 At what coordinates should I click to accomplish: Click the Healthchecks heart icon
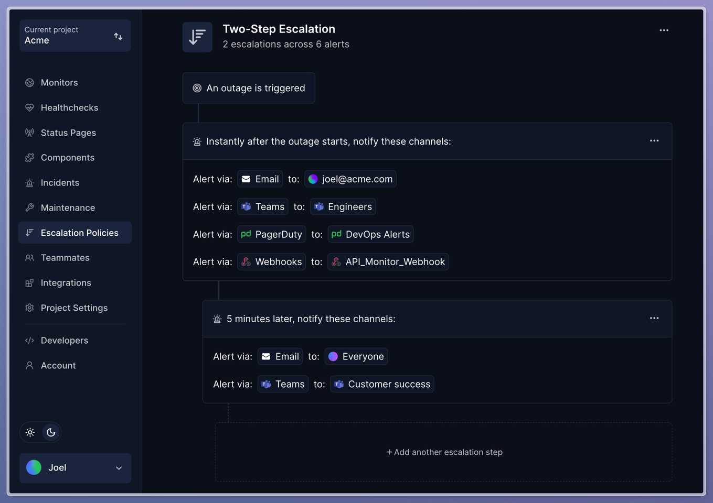pos(29,108)
